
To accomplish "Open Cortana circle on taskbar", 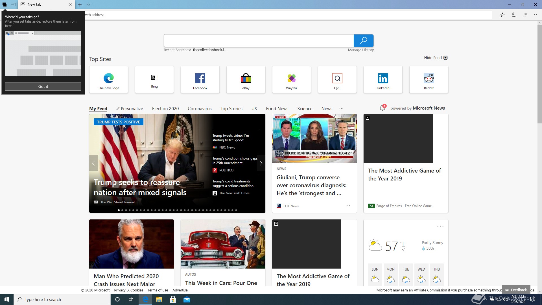I will pyautogui.click(x=117, y=299).
